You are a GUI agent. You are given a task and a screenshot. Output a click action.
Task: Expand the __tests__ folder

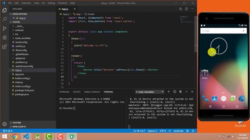32,26
